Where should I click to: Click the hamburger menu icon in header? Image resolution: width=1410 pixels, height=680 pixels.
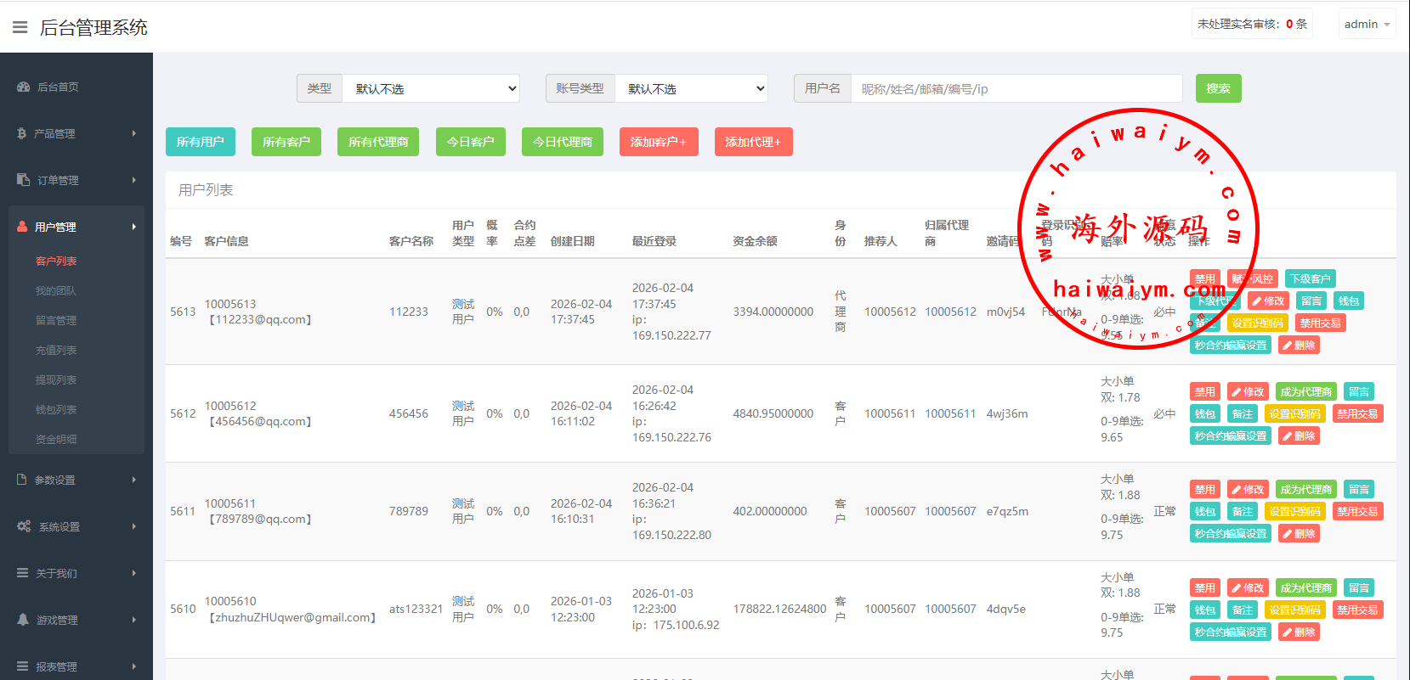[20, 27]
